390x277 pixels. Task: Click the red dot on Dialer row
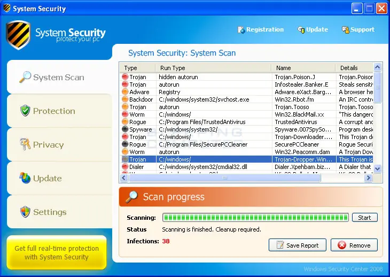125,166
